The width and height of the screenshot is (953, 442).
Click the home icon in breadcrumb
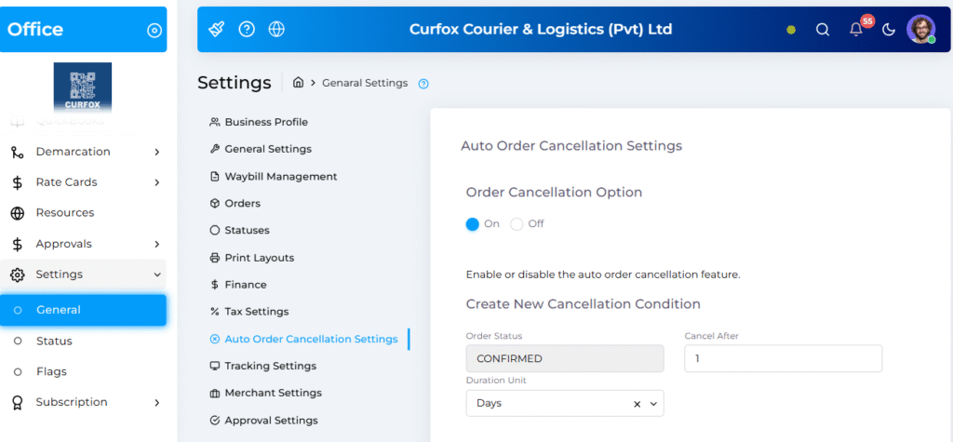[x=299, y=83]
